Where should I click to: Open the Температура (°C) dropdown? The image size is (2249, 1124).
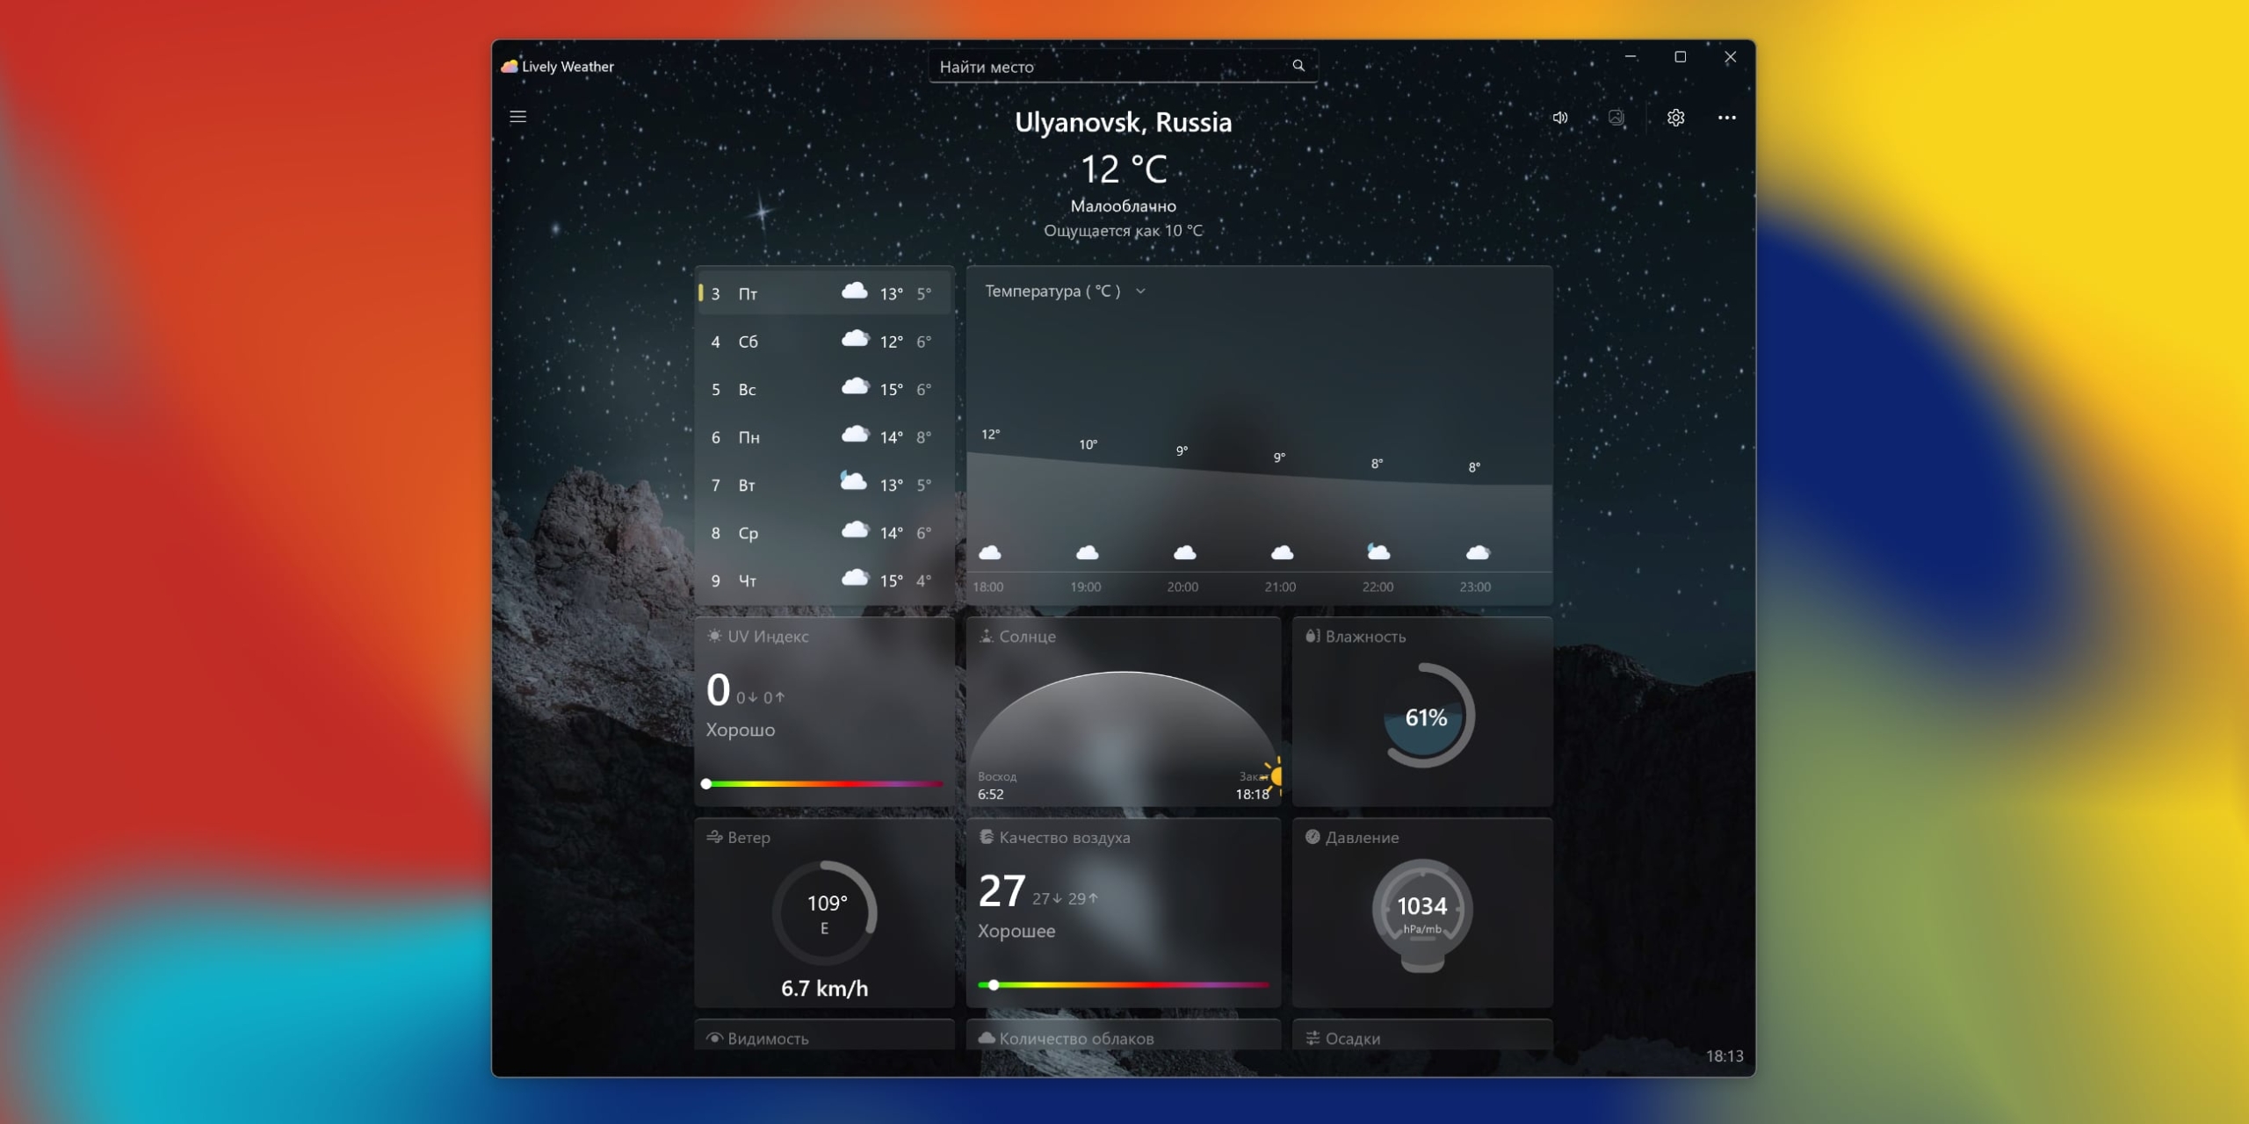pyautogui.click(x=1141, y=290)
